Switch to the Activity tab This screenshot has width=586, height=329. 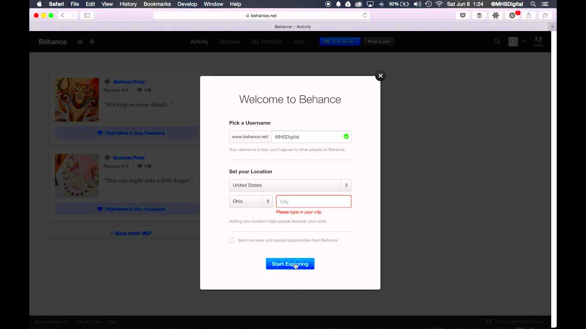tap(199, 42)
